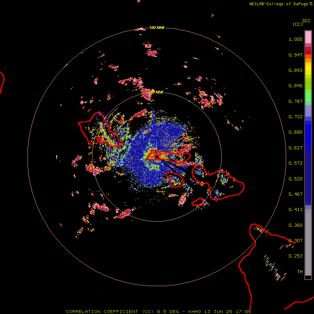Click the 0.360 scale value

tap(296, 225)
